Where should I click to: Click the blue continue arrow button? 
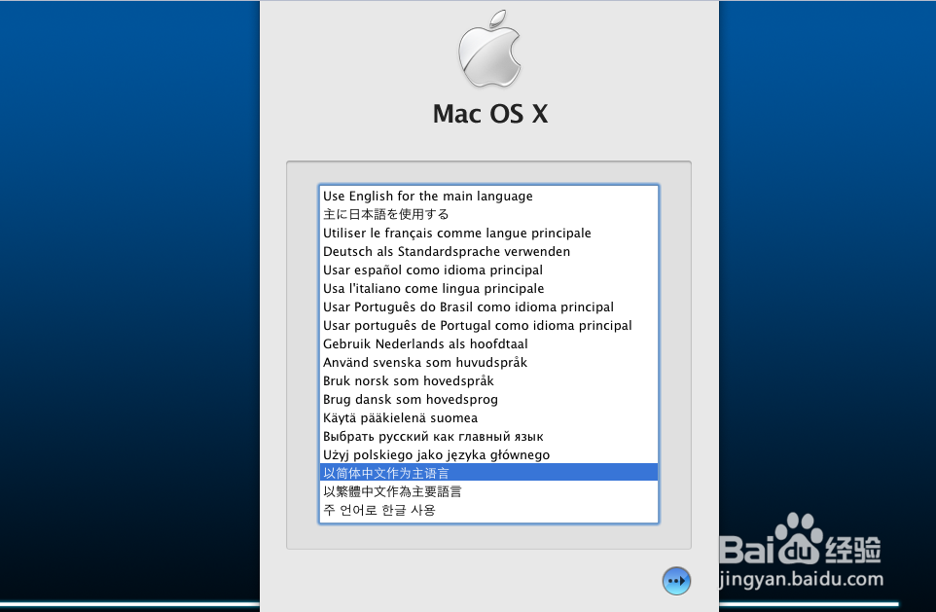[676, 581]
